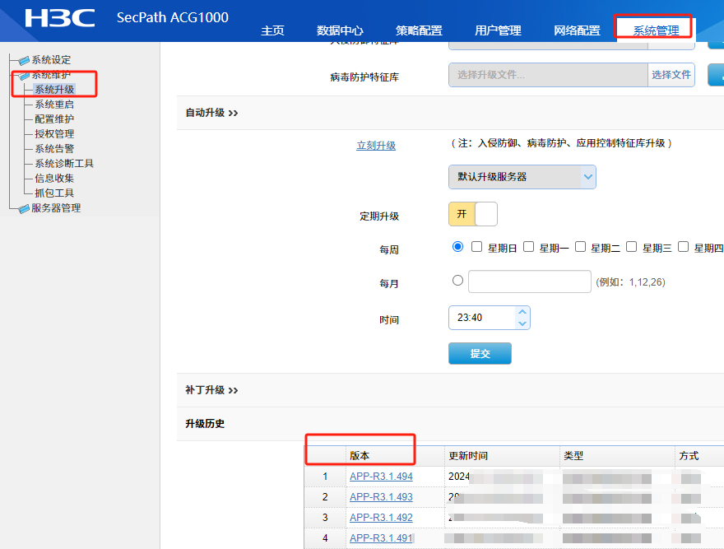The height and width of the screenshot is (549, 724).
Task: Open the 默认升级服务器 dropdown
Action: [522, 177]
